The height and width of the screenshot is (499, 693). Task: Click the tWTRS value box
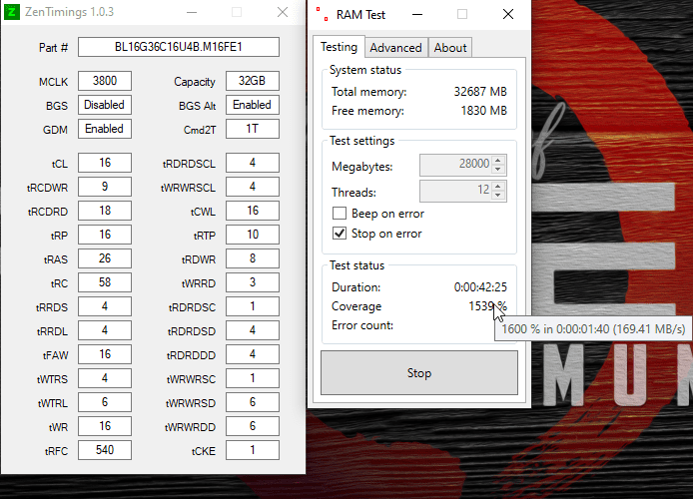(105, 378)
